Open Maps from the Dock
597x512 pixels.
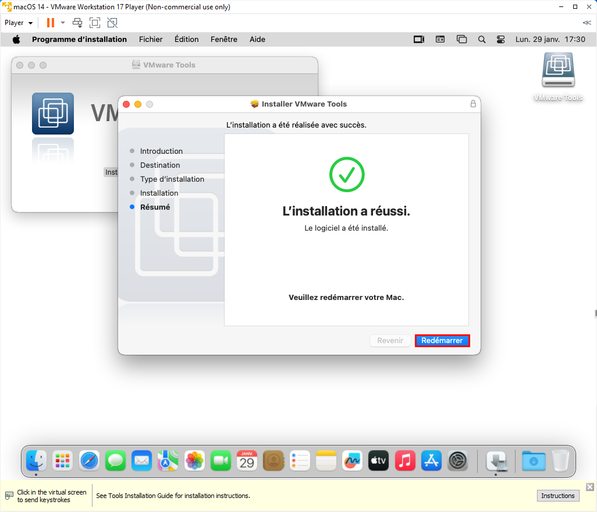point(168,461)
